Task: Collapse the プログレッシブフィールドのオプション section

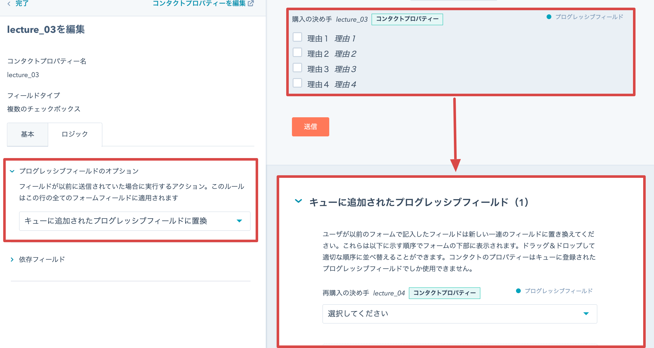Action: 12,171
